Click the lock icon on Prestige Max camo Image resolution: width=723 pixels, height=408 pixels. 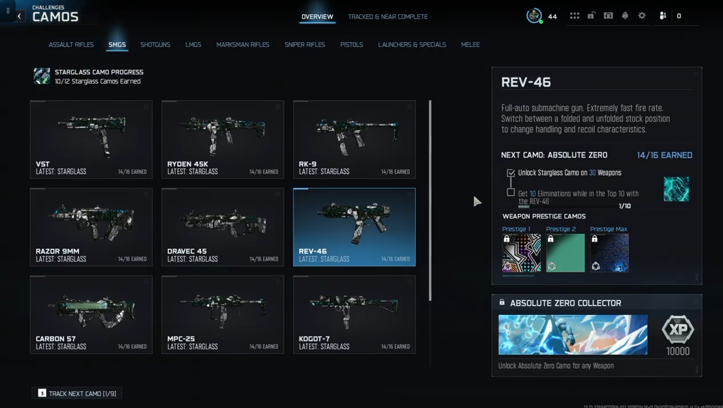point(594,239)
